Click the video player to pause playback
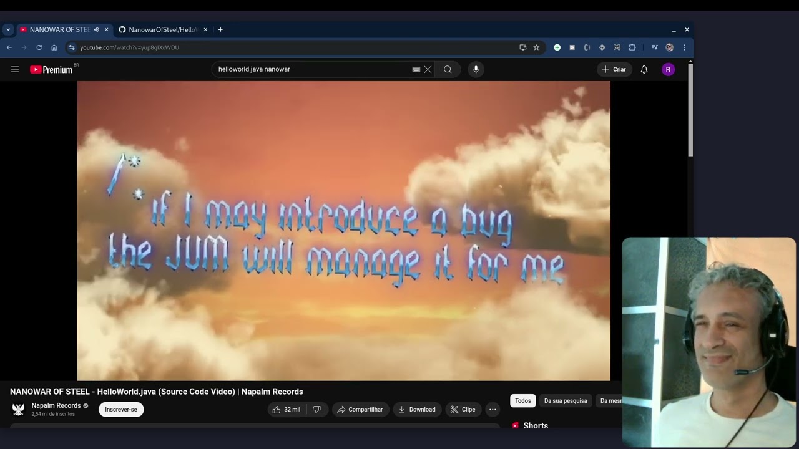The height and width of the screenshot is (449, 799). [343, 231]
